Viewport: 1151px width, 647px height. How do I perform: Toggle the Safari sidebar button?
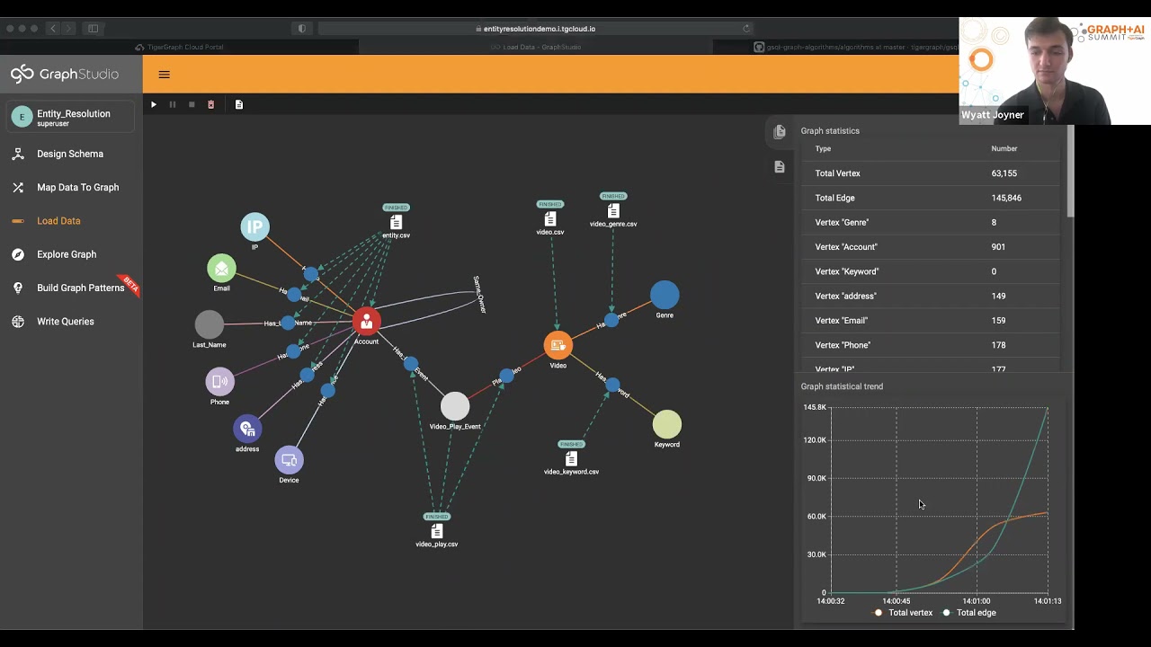pos(93,29)
